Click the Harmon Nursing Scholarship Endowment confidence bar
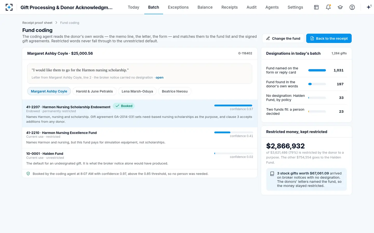This screenshot has width=374, height=233. [234, 105]
